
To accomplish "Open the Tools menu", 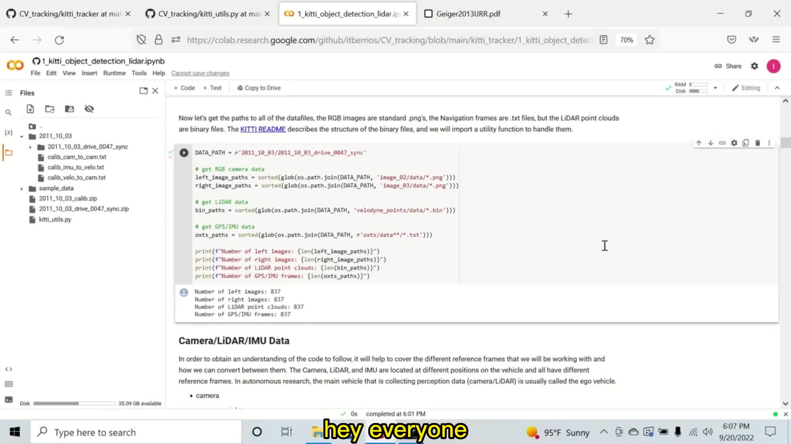I will pos(139,73).
